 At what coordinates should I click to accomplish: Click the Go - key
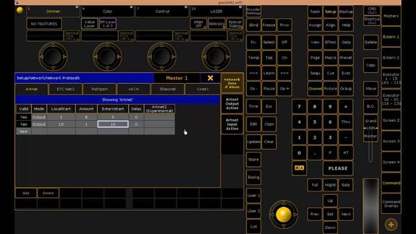tap(253, 88)
